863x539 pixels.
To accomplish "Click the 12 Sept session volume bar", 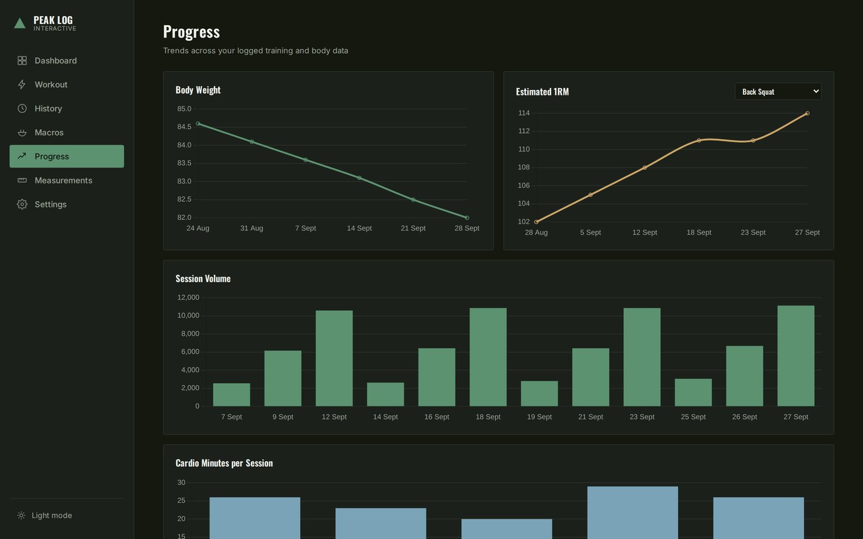I will coord(334,359).
